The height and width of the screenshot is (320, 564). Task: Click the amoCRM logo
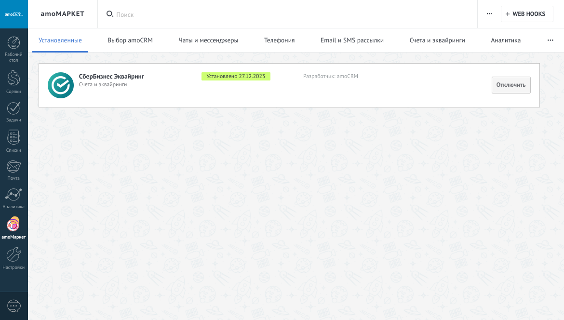pos(14,14)
